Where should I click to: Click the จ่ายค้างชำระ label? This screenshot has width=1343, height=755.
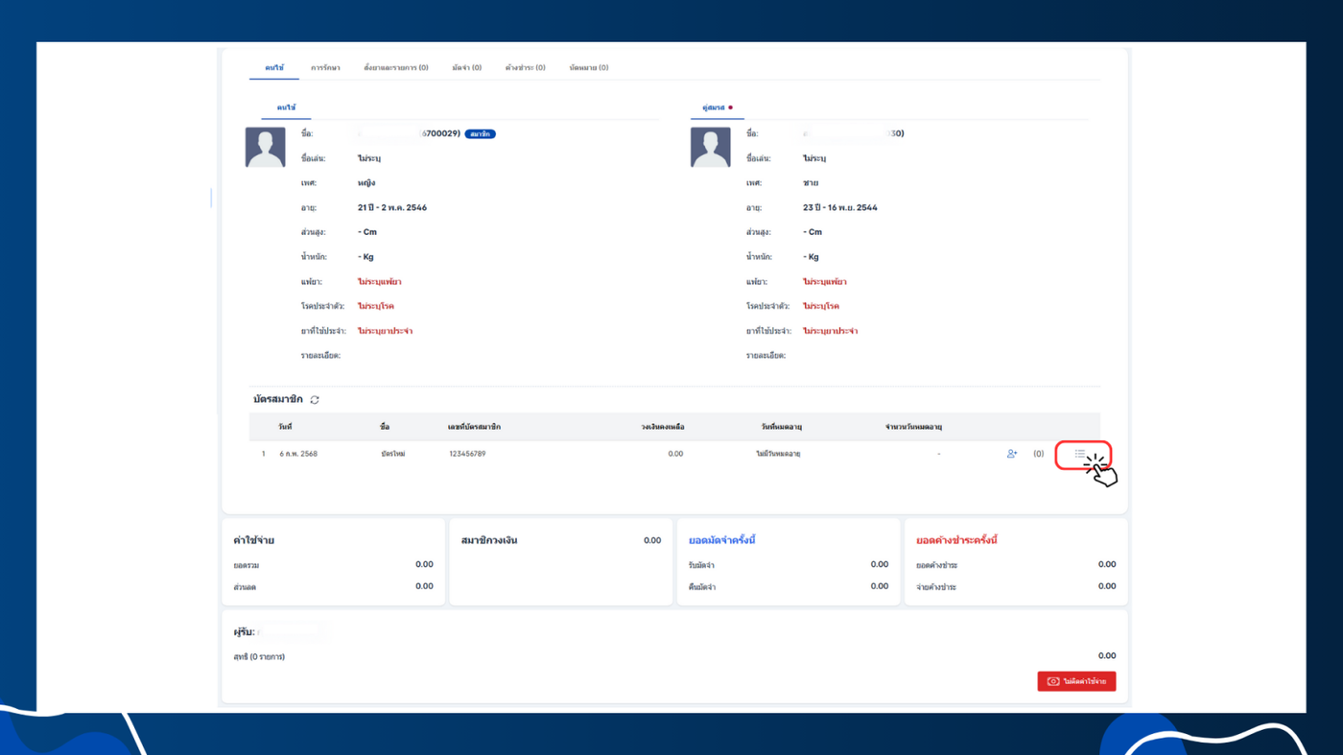936,587
